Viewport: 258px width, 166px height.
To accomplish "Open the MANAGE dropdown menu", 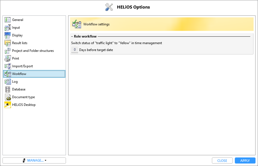I will [34, 160].
